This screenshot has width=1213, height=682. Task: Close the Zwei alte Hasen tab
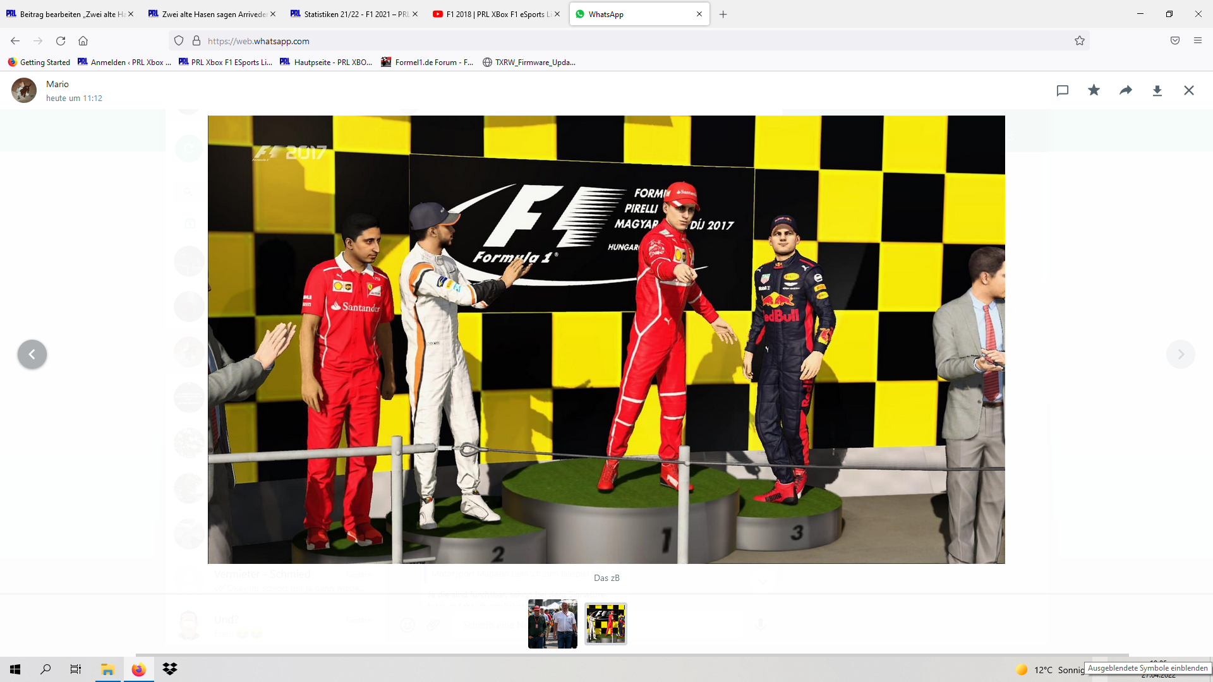coord(273,14)
